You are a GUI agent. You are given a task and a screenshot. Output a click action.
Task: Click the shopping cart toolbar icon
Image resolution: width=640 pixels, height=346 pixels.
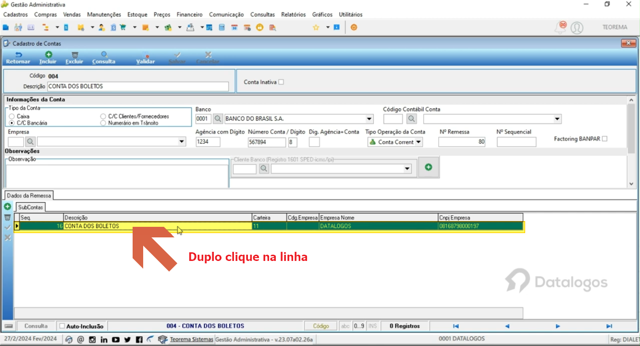coord(123,27)
